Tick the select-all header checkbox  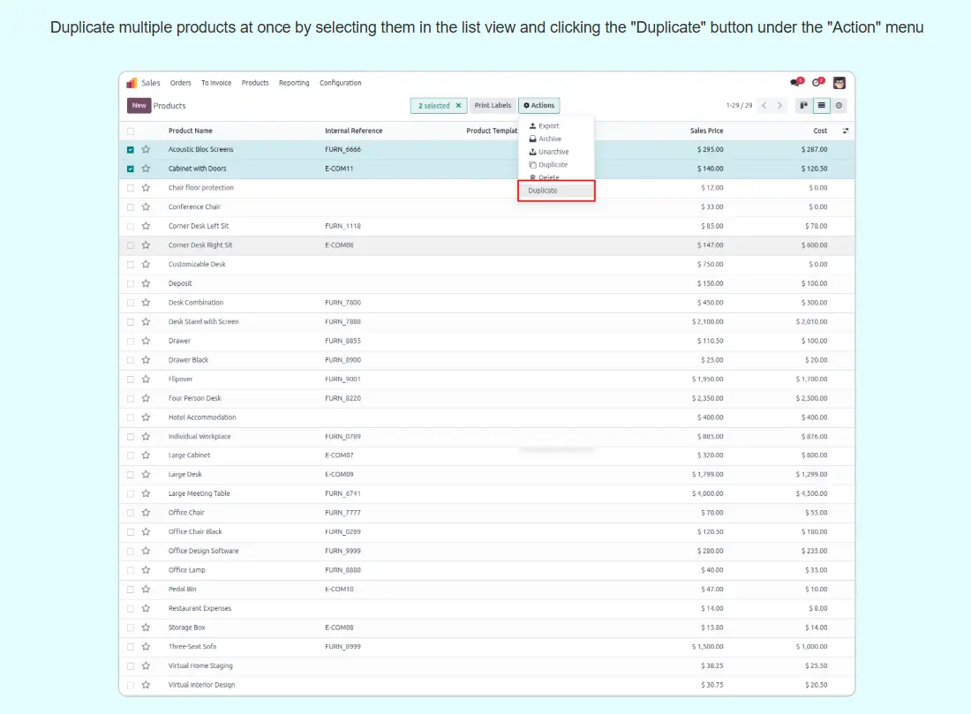coord(131,132)
